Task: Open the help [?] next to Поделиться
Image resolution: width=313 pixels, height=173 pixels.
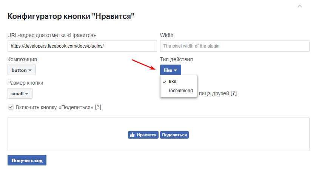Action: coord(98,107)
